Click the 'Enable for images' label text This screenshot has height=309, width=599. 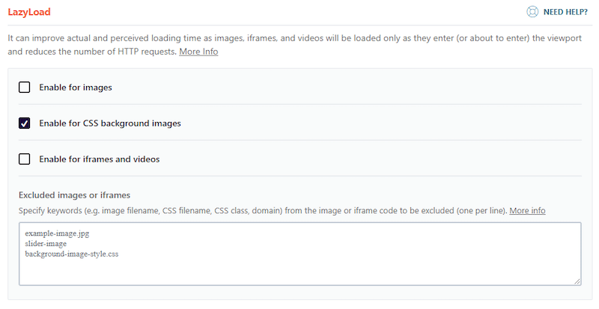click(75, 88)
